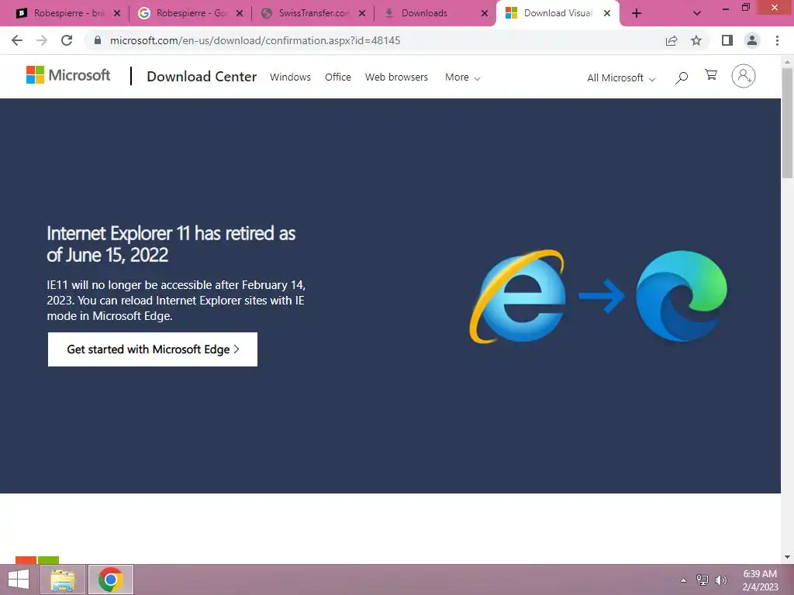Click the volume speaker tray icon

(x=721, y=580)
